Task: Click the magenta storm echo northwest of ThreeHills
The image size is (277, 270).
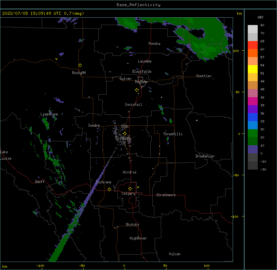Action: [161, 109]
